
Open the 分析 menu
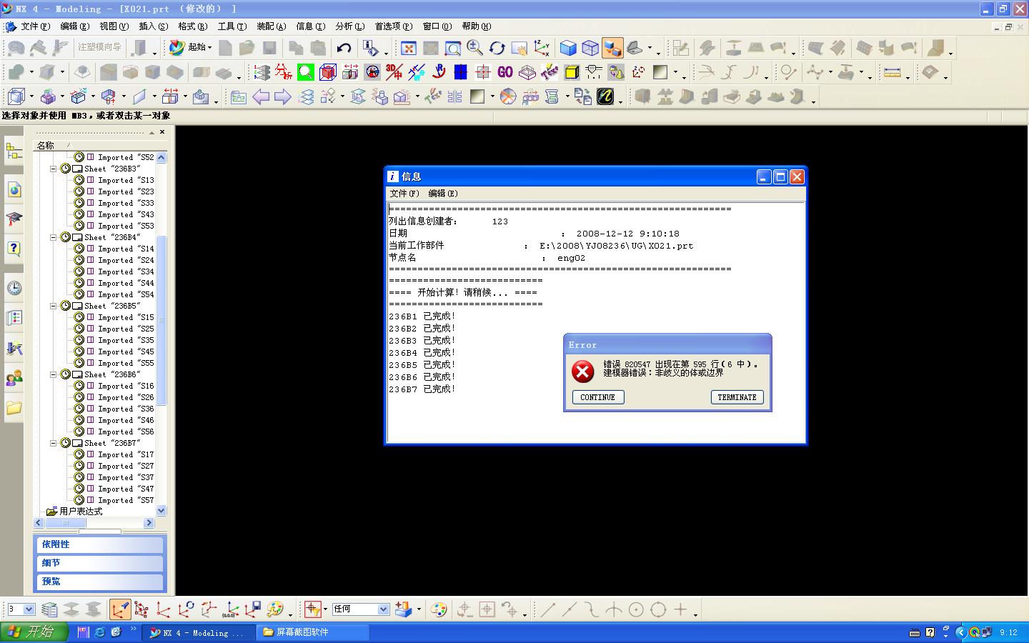pos(349,26)
